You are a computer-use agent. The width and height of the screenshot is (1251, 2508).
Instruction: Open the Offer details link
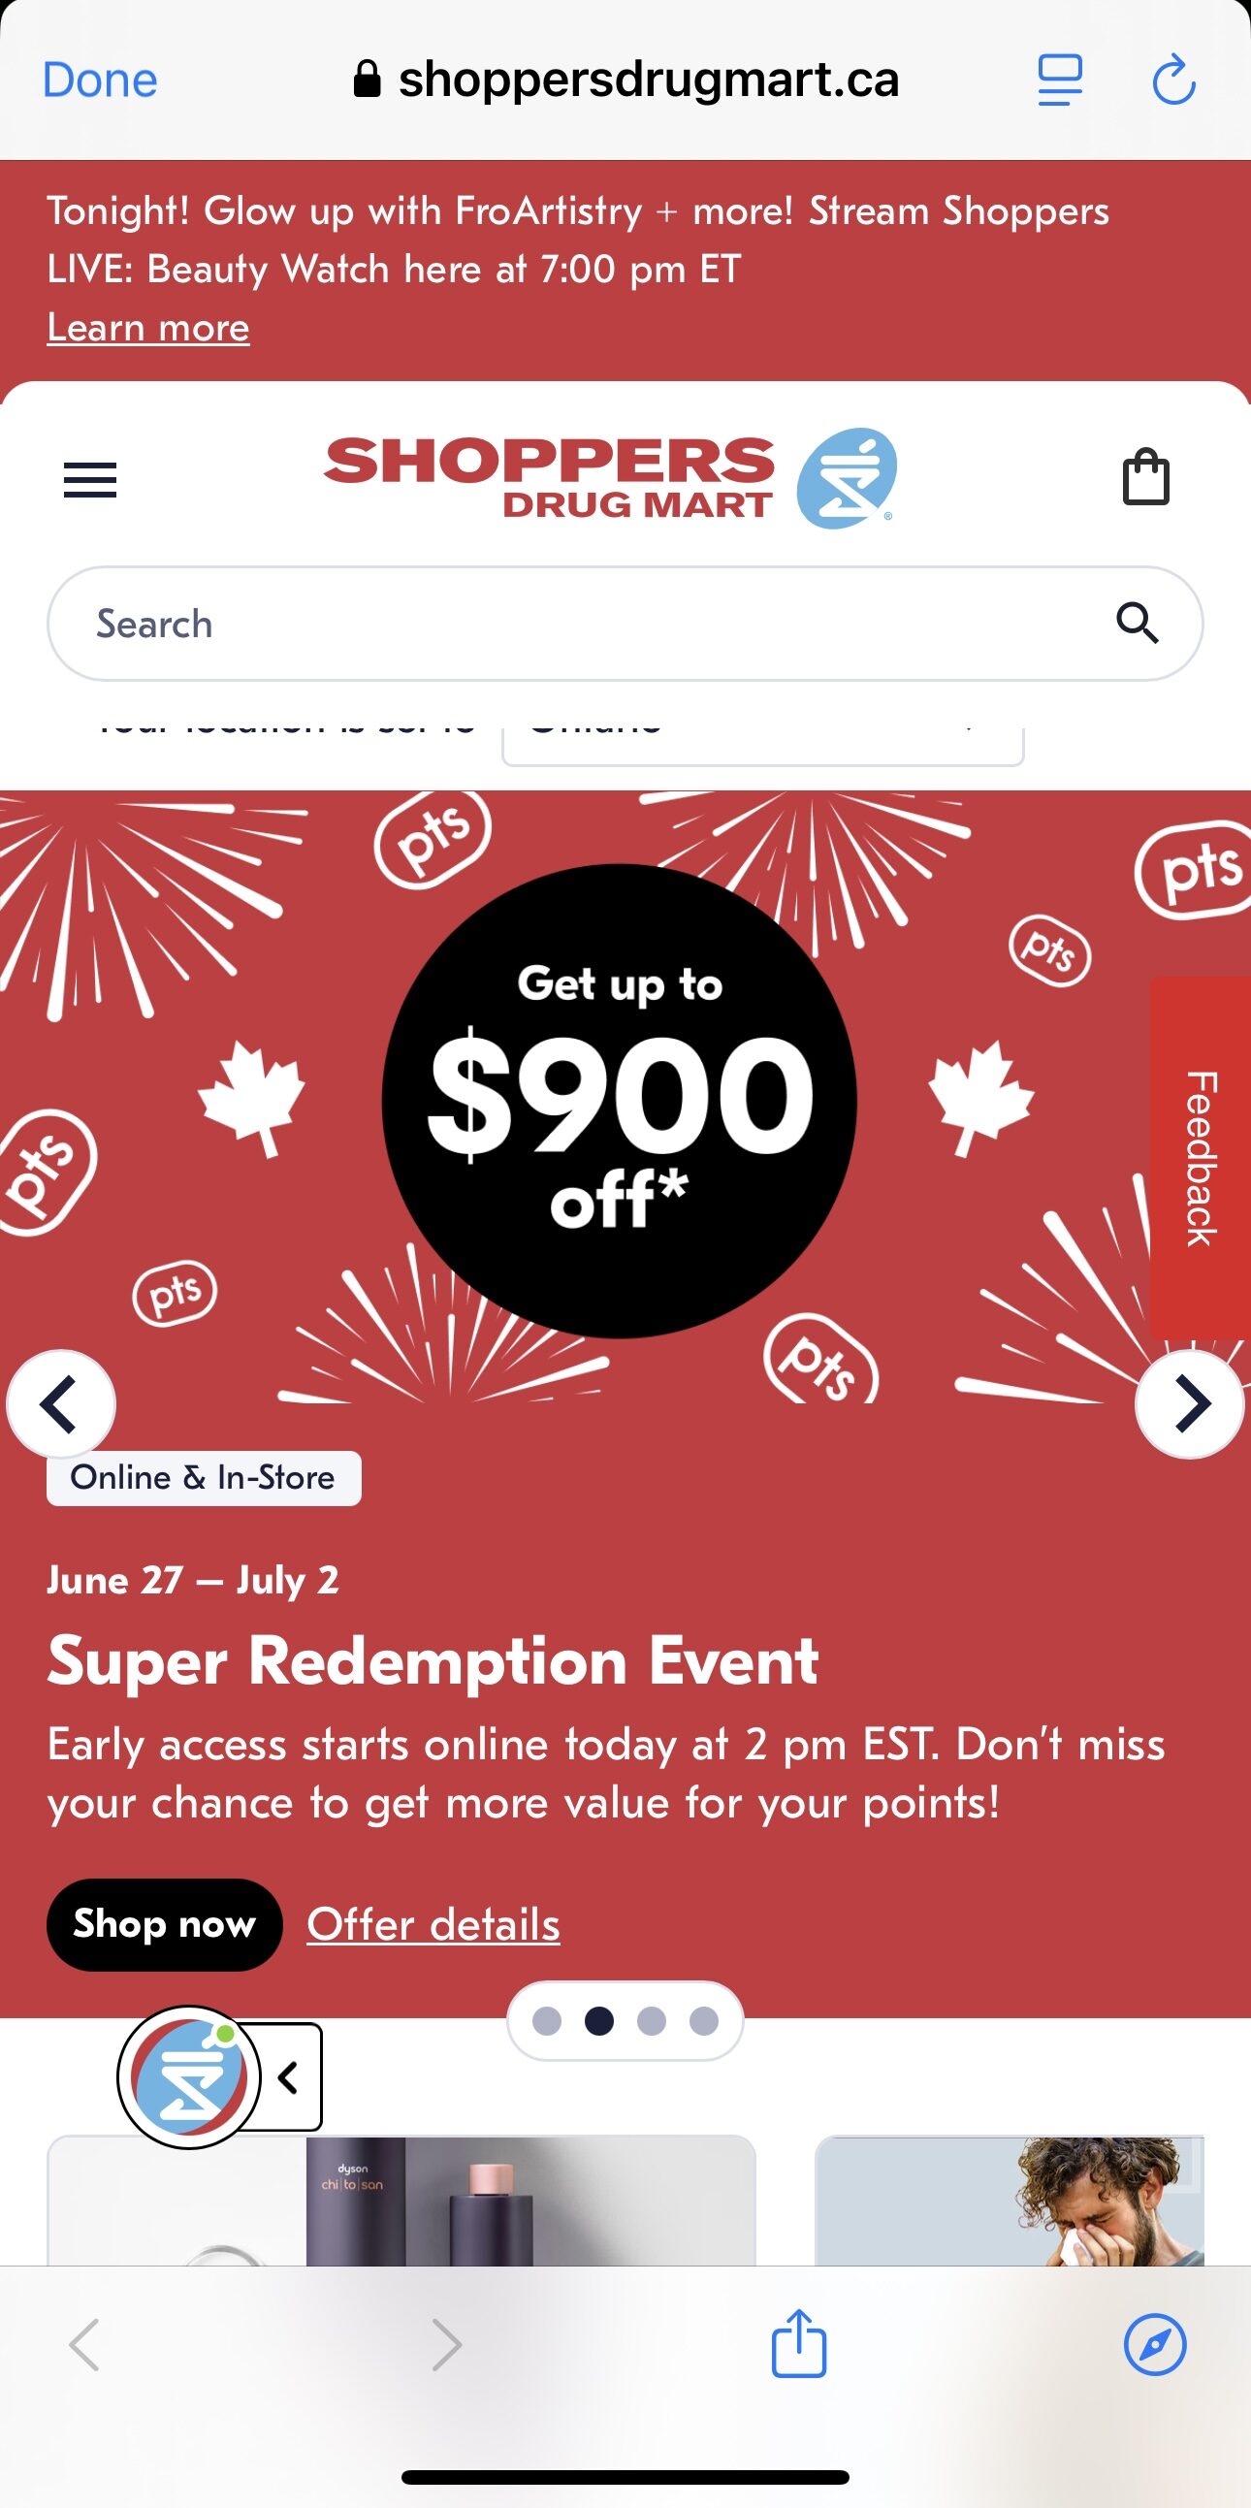(x=433, y=1925)
